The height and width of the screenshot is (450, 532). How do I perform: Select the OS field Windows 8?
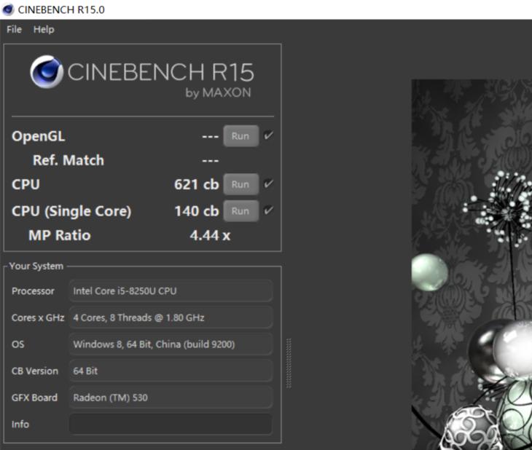point(171,344)
